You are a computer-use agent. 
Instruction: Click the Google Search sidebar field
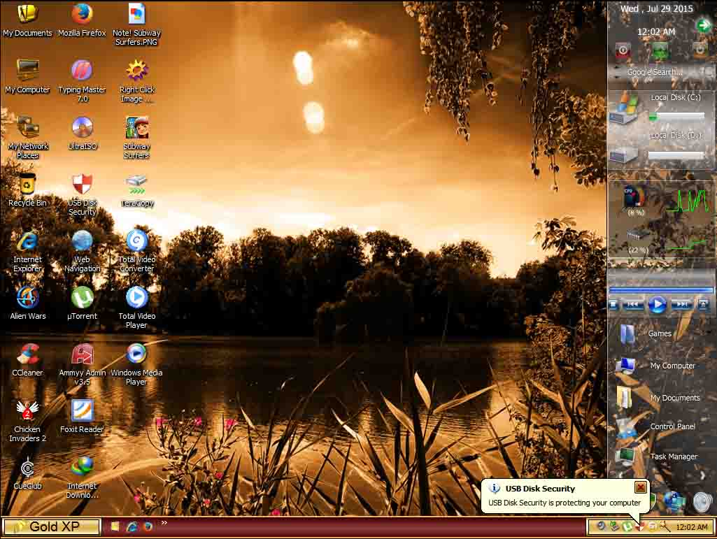(x=661, y=72)
